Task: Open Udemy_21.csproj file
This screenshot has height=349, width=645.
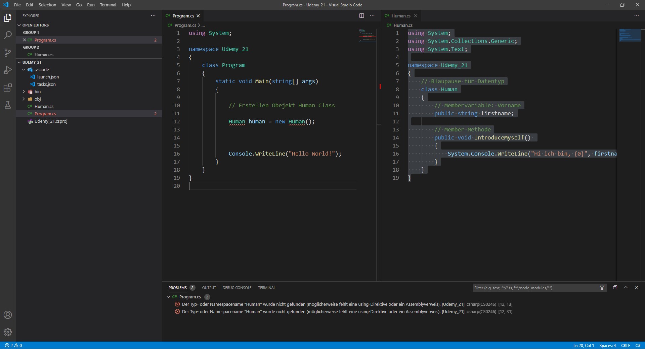Action: (51, 121)
